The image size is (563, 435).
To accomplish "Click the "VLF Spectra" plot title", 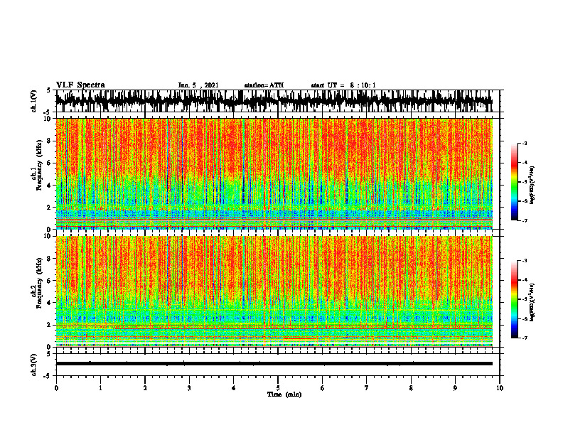I will click(x=80, y=85).
